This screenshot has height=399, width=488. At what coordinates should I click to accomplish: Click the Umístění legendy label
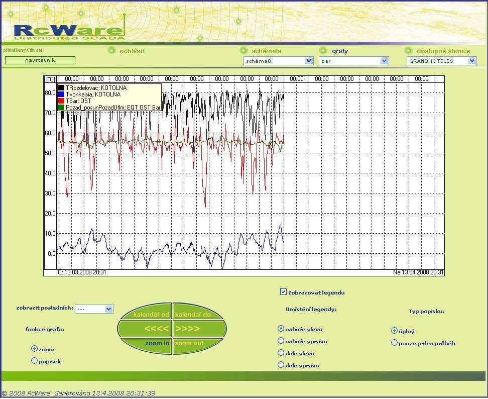tap(311, 310)
